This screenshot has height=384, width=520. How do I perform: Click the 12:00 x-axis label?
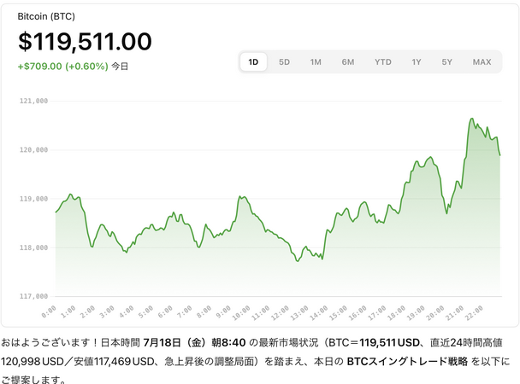pos(280,313)
